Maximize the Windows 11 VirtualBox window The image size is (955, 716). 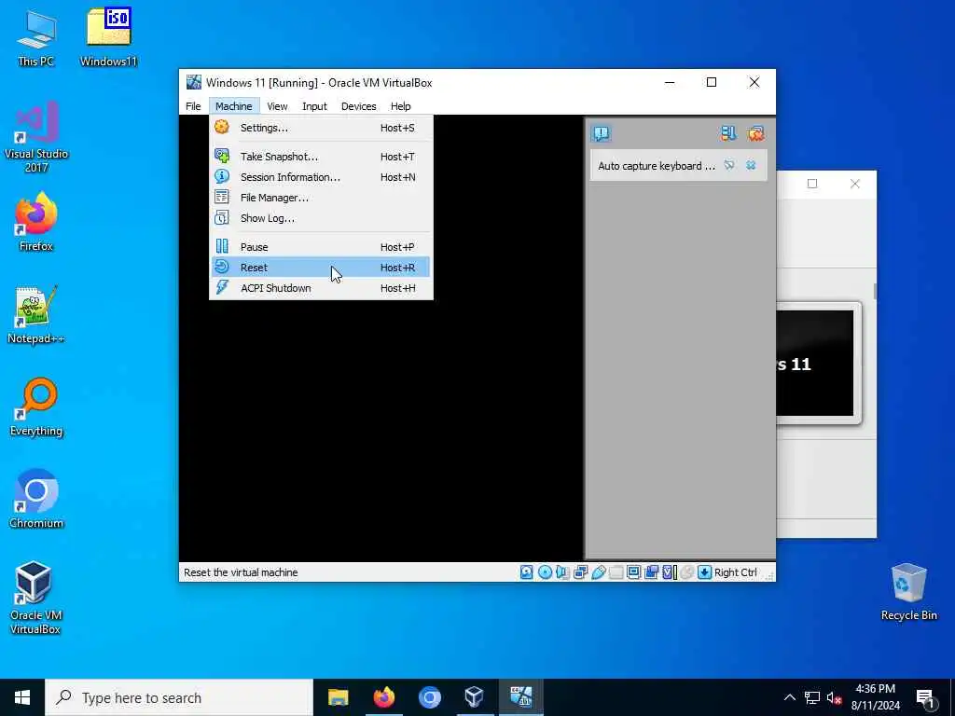coord(712,82)
